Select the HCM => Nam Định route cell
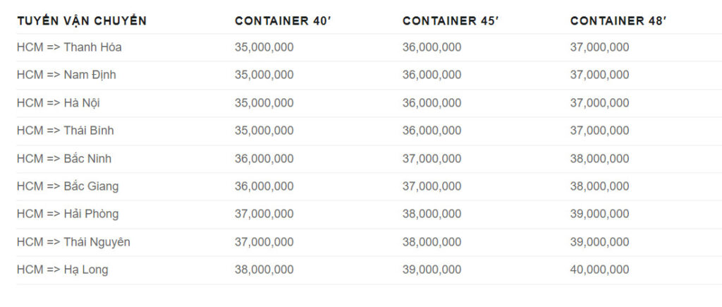This screenshot has width=722, height=307. [67, 75]
